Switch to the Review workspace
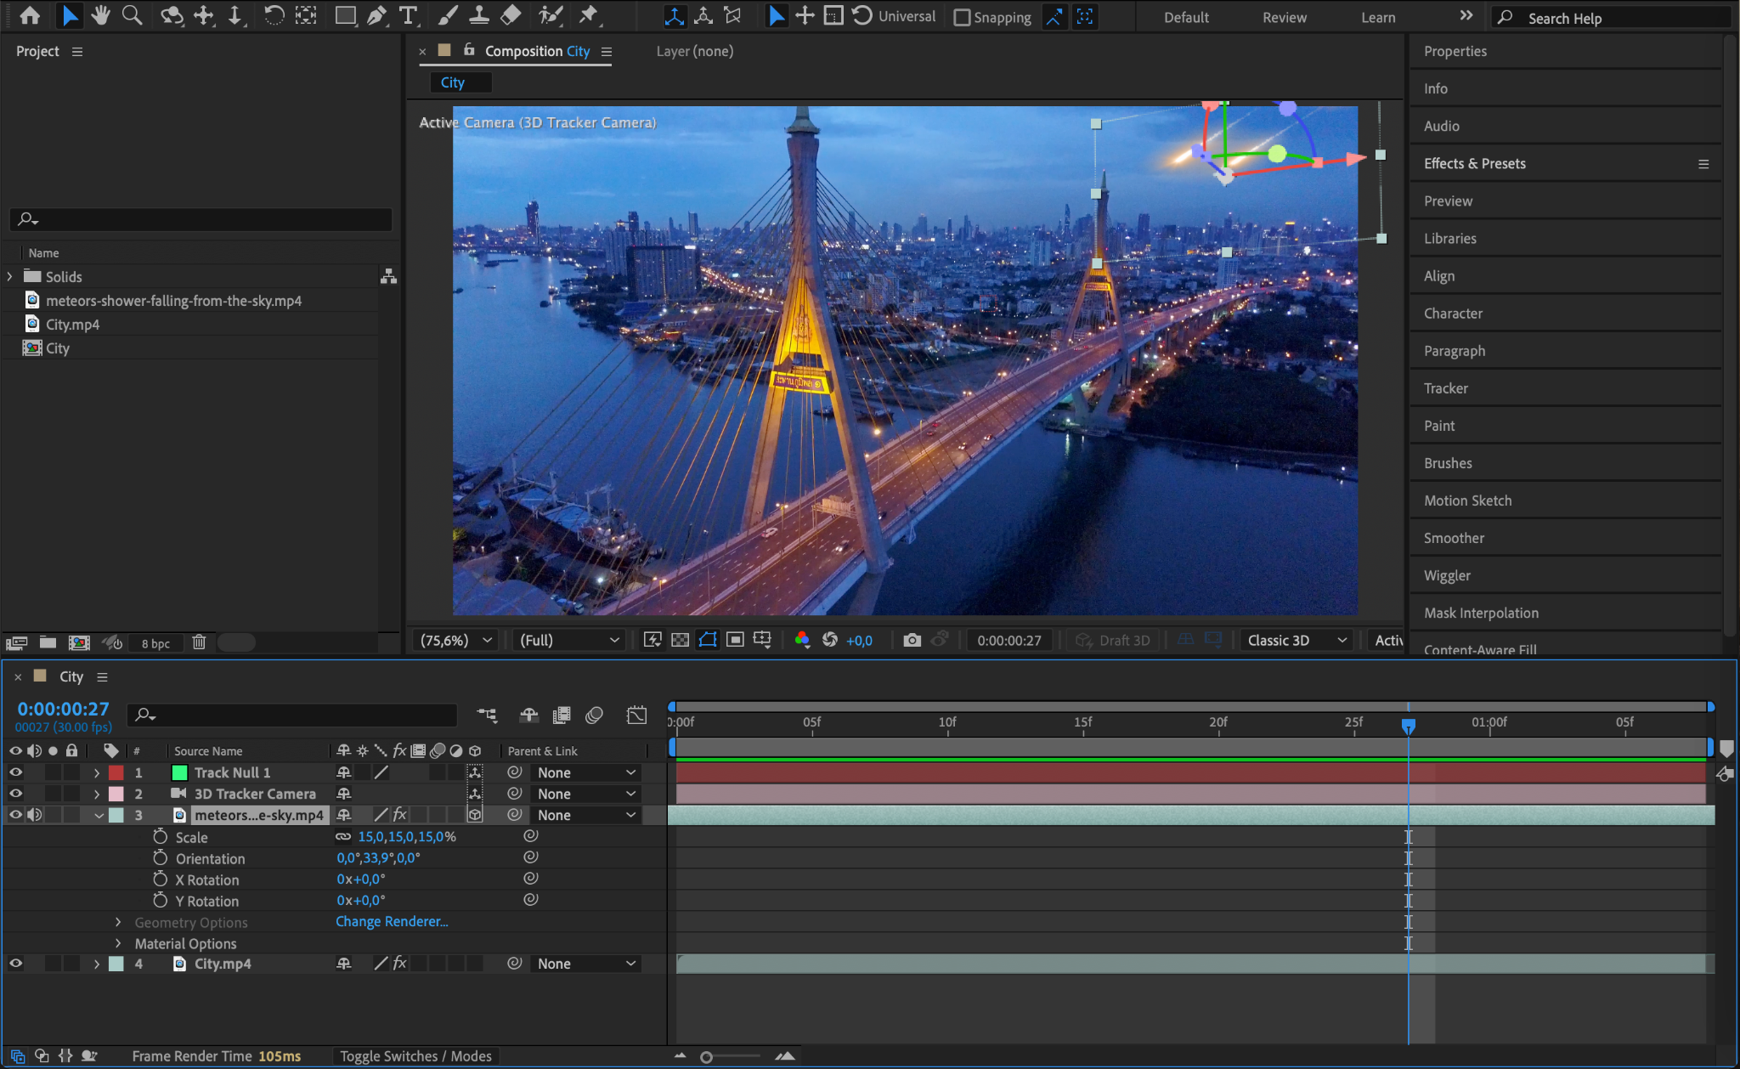The width and height of the screenshot is (1740, 1069). point(1284,17)
